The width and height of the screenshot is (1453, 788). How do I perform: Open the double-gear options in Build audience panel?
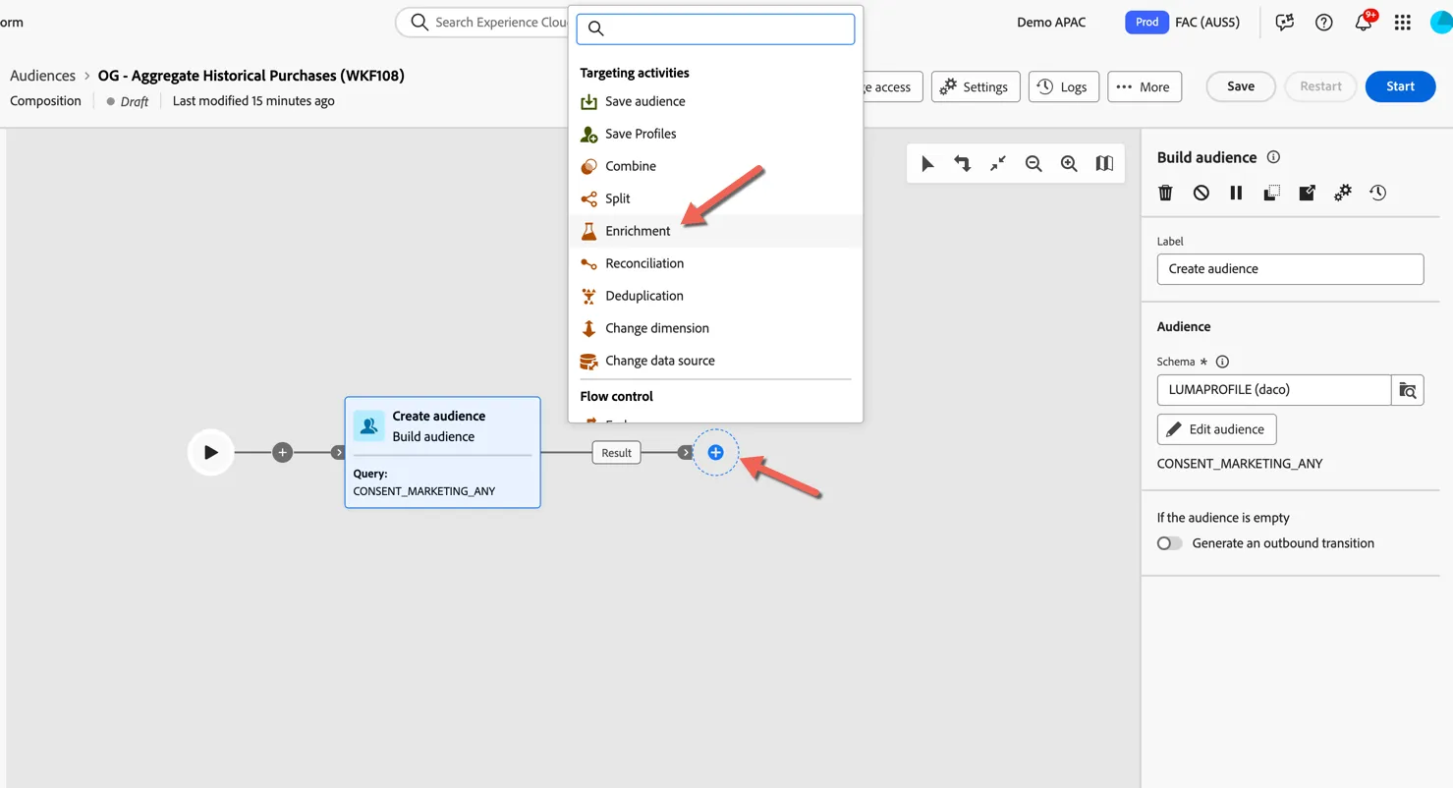[1343, 193]
